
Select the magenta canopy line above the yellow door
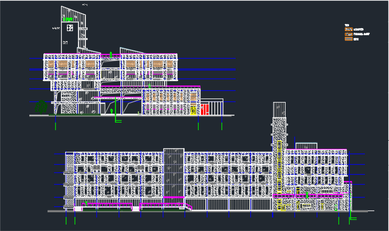150,87
